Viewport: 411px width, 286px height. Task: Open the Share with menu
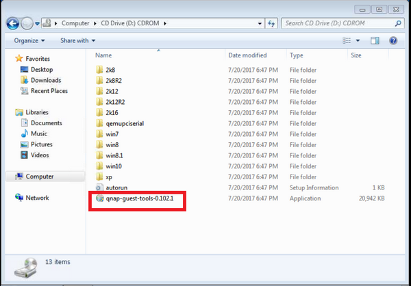pos(78,40)
